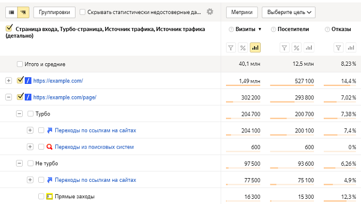Select the tree view icon
Screen dimensions: 361x204
pos(23,12)
